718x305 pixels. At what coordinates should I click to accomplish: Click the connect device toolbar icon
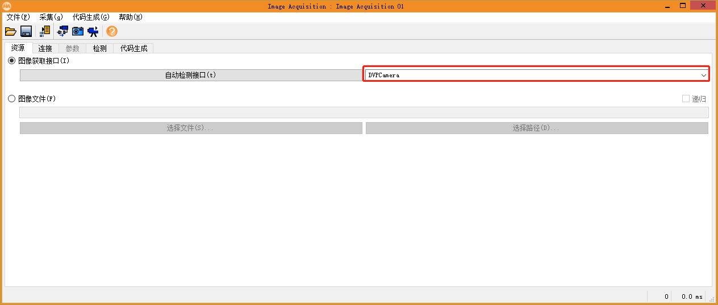62,31
